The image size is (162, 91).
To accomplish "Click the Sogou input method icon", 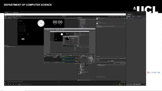I will pyautogui.click(x=148, y=73).
